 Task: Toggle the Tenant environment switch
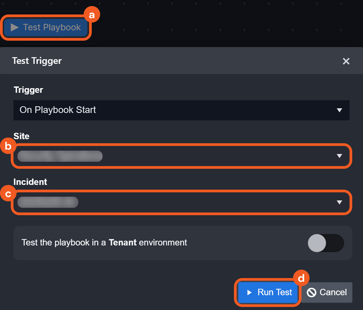click(325, 243)
